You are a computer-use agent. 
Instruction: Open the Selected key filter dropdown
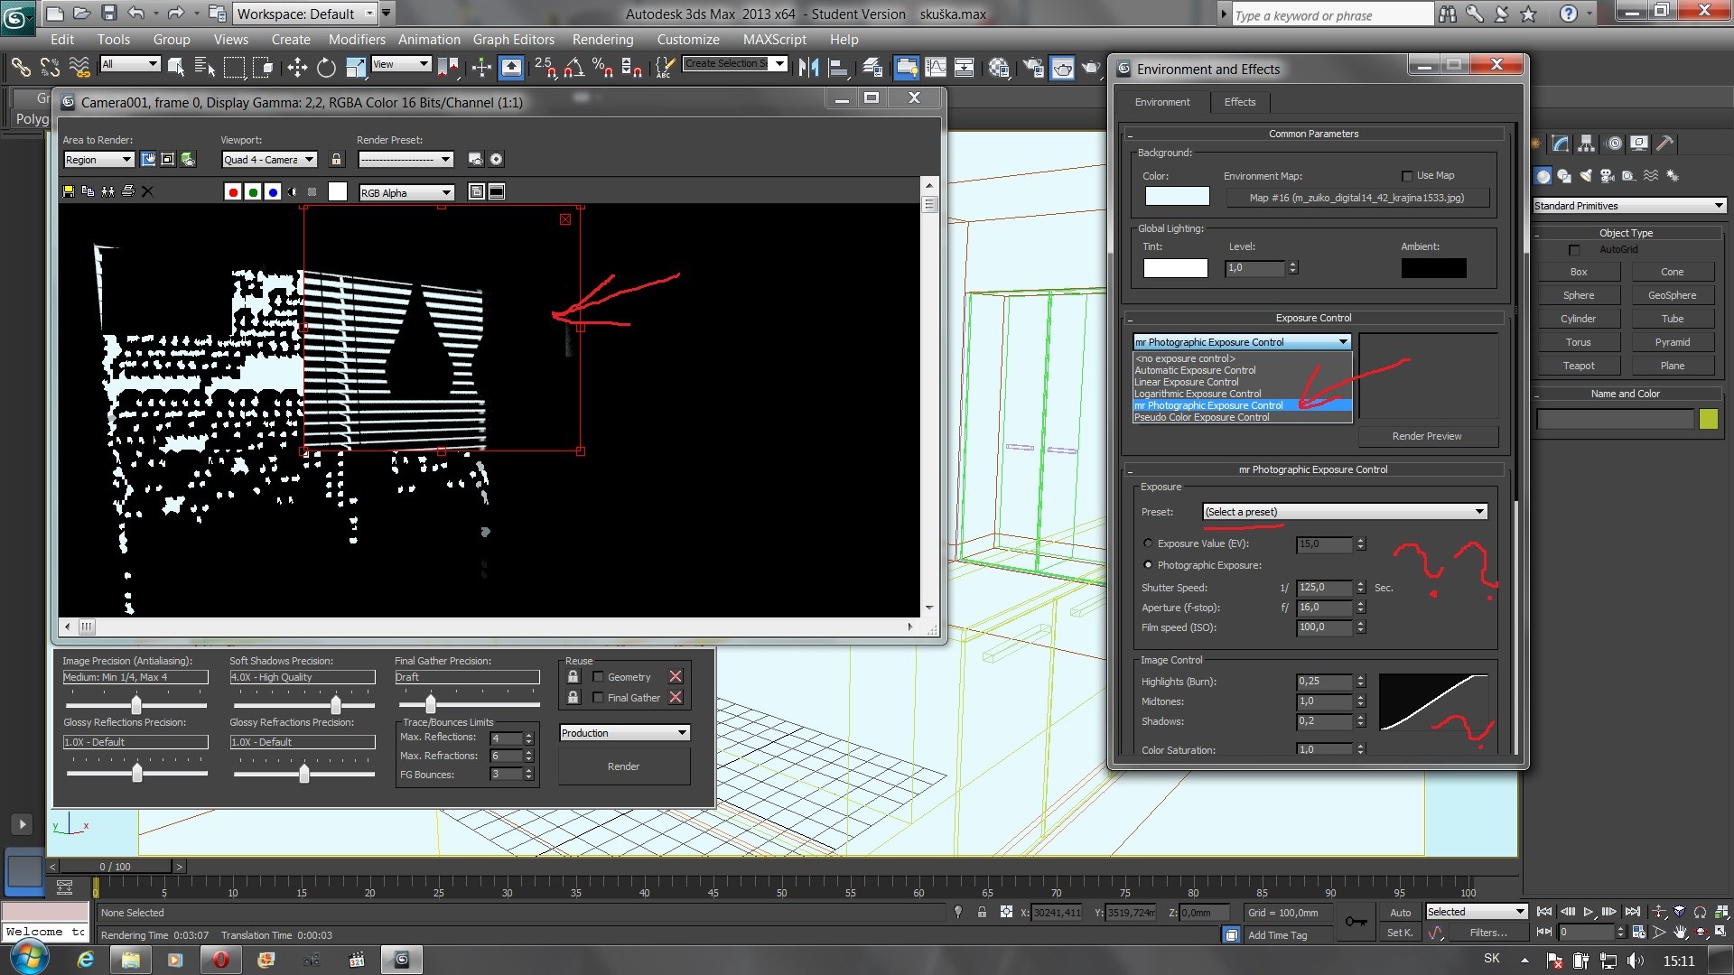coord(1476,912)
